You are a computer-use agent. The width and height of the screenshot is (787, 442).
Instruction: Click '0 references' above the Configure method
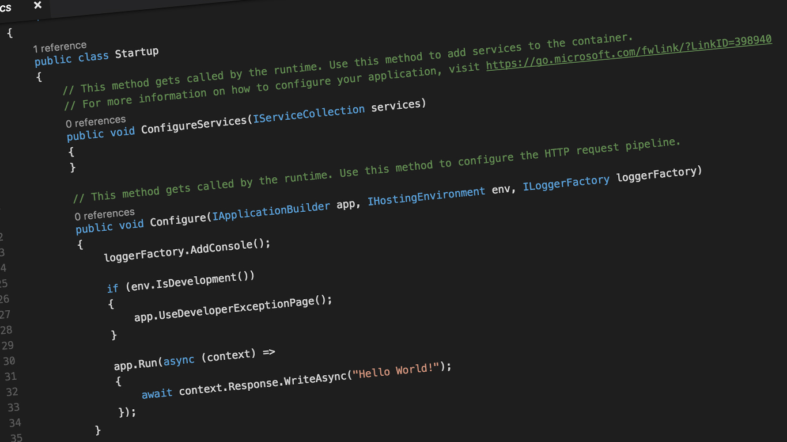pyautogui.click(x=104, y=214)
